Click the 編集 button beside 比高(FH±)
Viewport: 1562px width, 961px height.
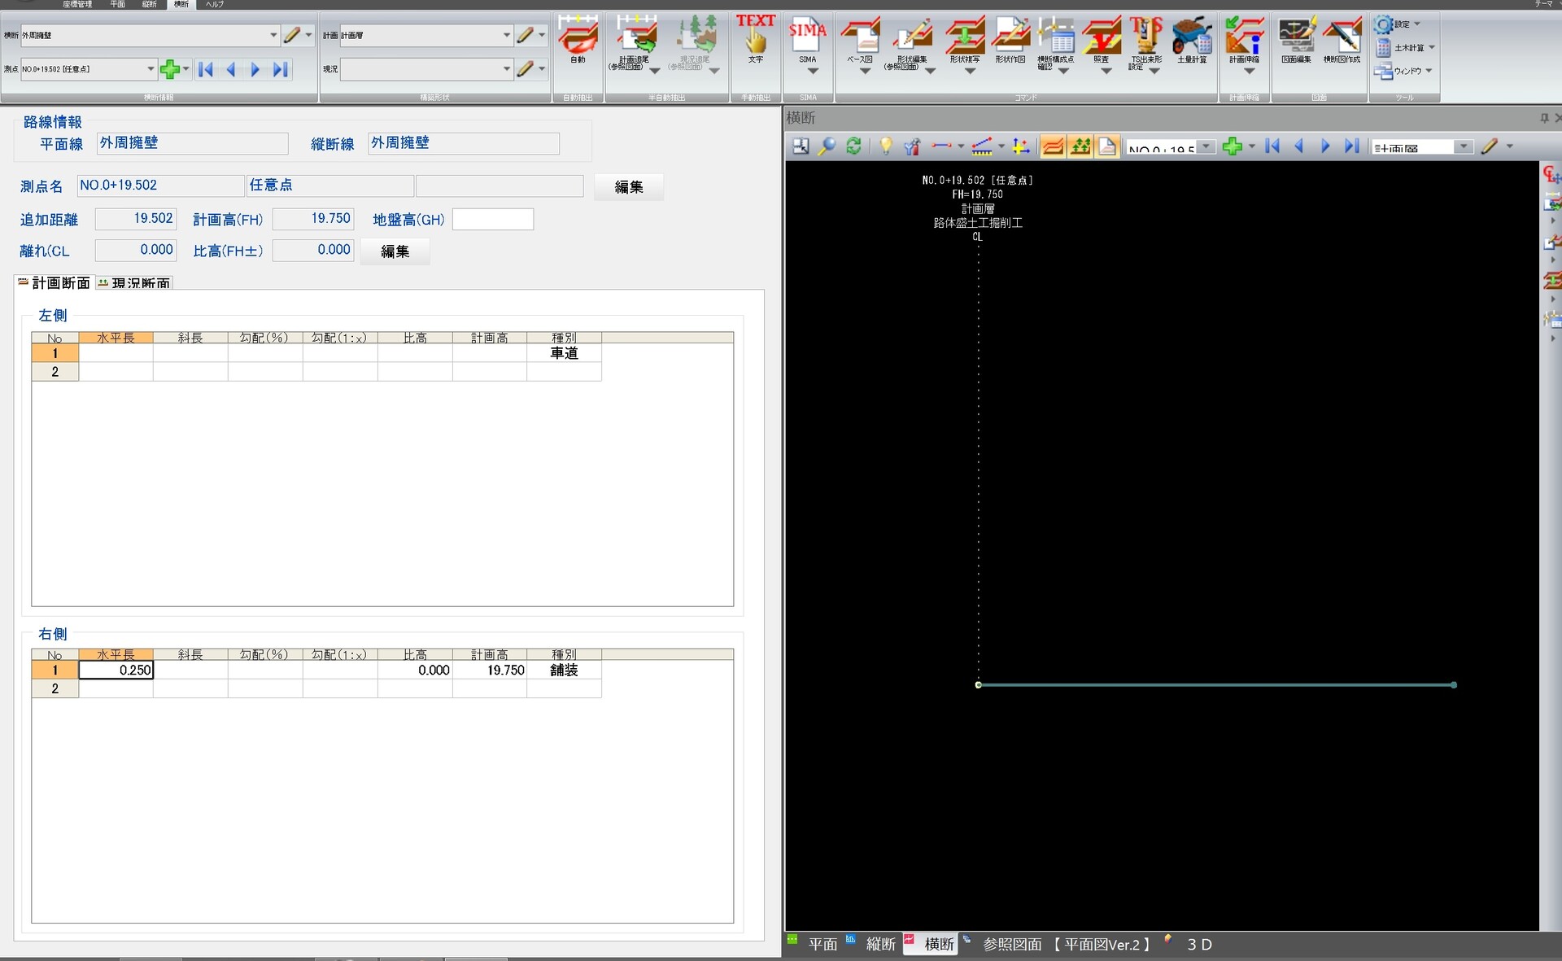395,251
